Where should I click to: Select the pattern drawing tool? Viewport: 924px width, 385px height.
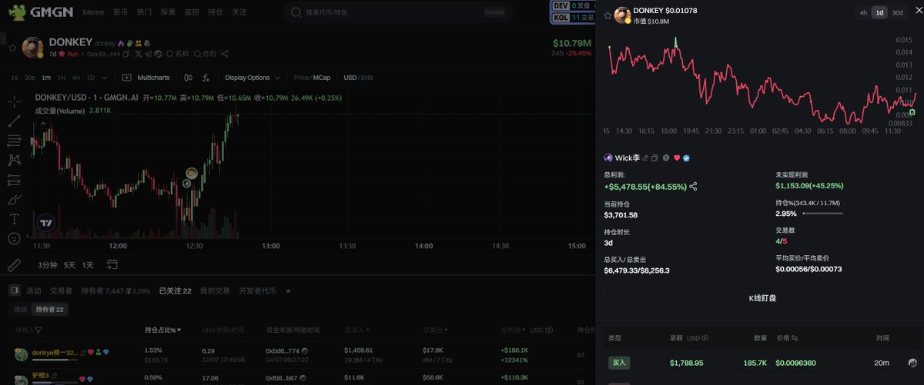[x=14, y=160]
